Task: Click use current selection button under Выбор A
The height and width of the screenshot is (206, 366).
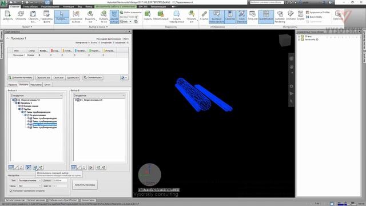Action: coord(35,167)
